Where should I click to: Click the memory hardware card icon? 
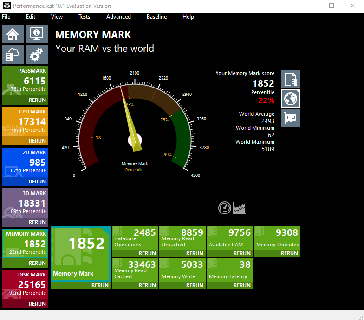[291, 118]
